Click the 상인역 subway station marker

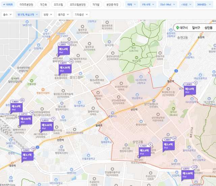click(x=134, y=107)
